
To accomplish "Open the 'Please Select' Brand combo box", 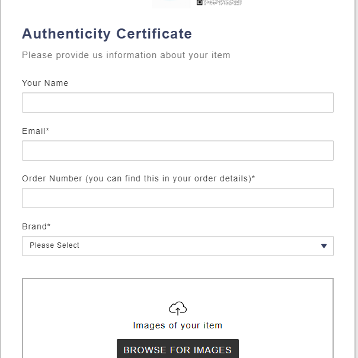I will click(178, 246).
